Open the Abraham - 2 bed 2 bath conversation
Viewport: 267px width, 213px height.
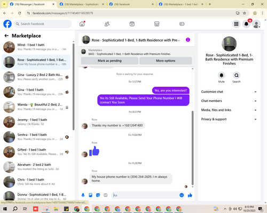point(36,167)
